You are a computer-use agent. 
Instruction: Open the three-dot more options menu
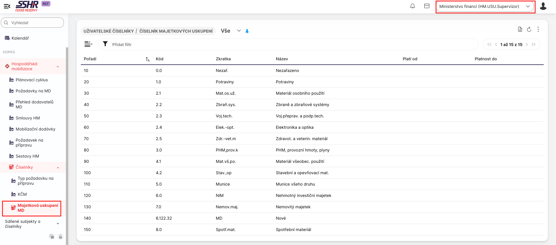[538, 29]
